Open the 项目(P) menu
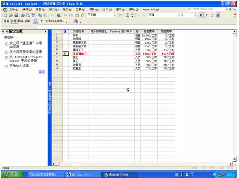This screenshot has height=178, width=239. (x=94, y=9)
